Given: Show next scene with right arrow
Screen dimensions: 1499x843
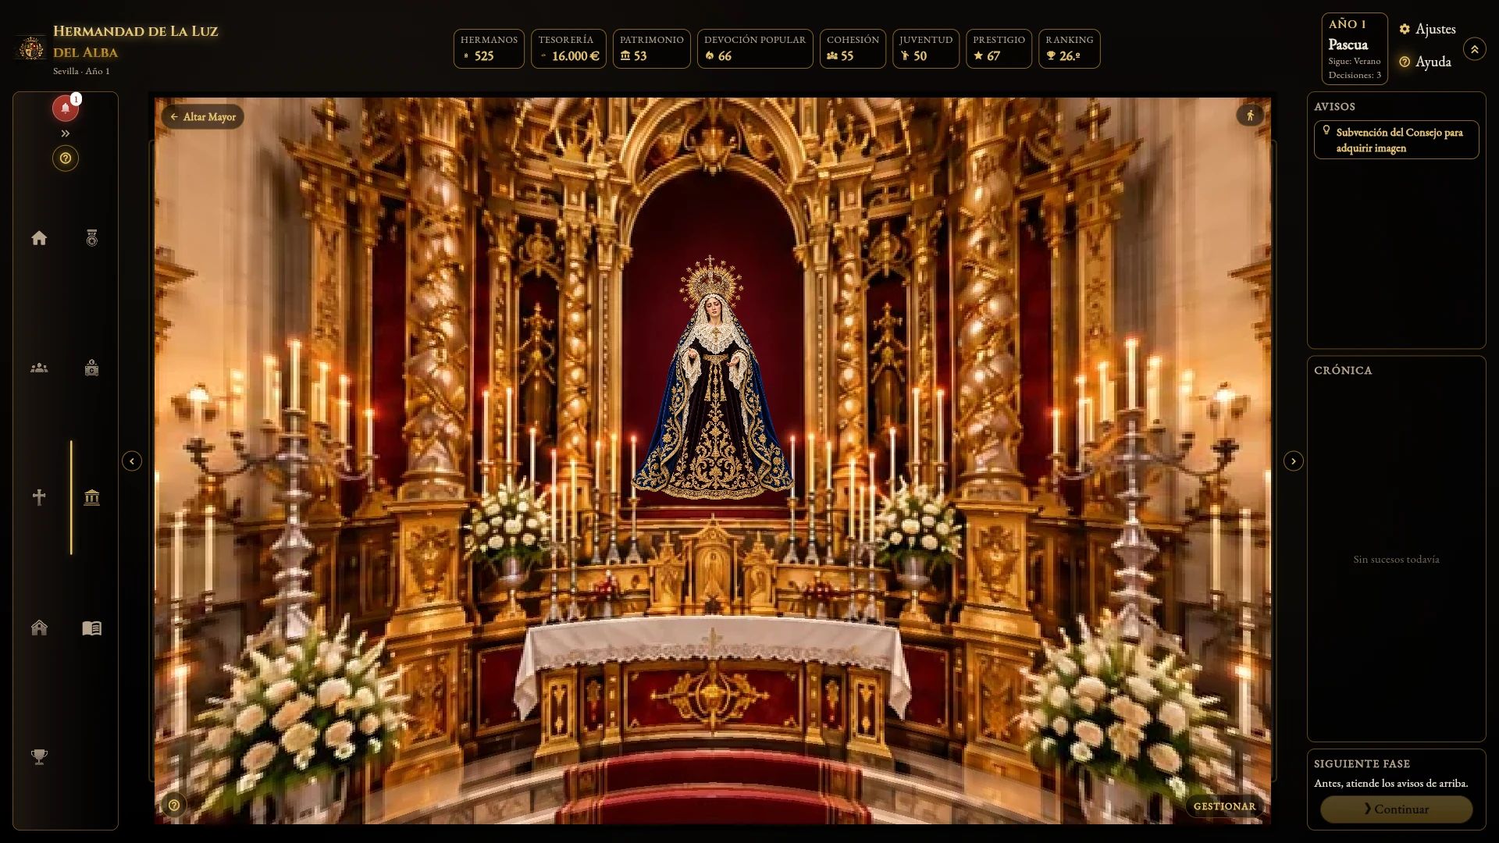Looking at the screenshot, I should (x=1294, y=461).
